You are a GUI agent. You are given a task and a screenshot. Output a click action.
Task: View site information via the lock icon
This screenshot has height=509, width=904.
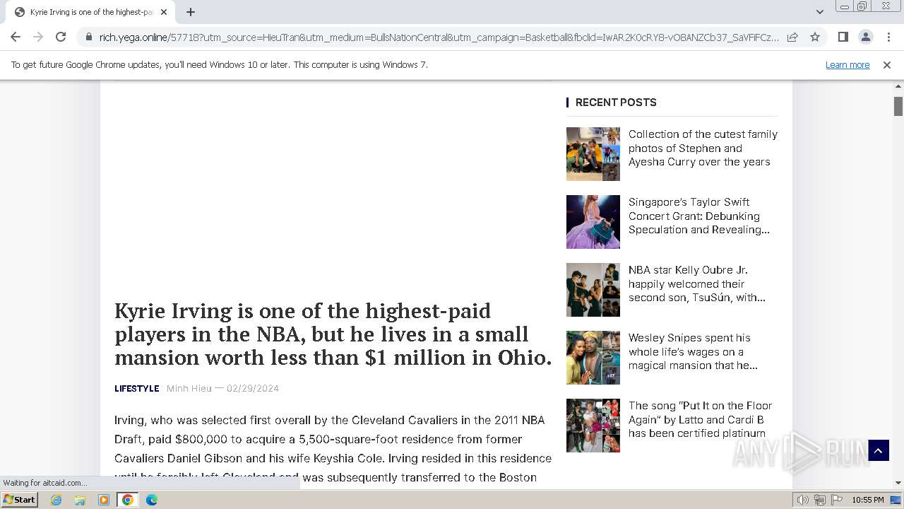tap(88, 37)
